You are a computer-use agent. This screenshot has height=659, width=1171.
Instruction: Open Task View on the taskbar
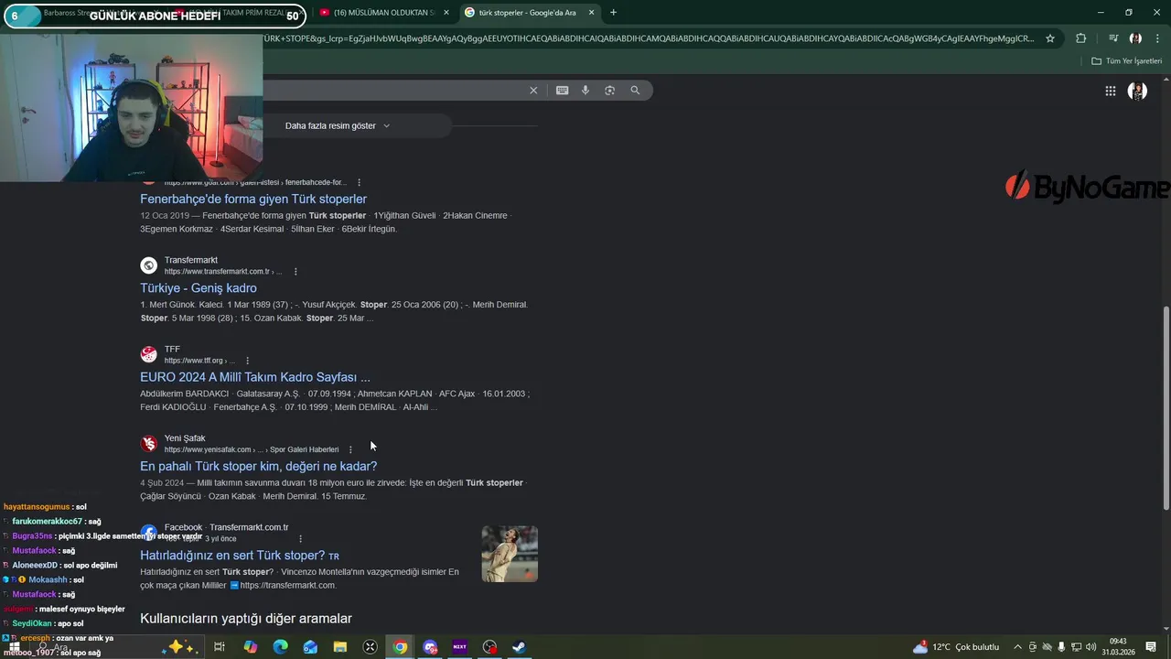coord(220,647)
